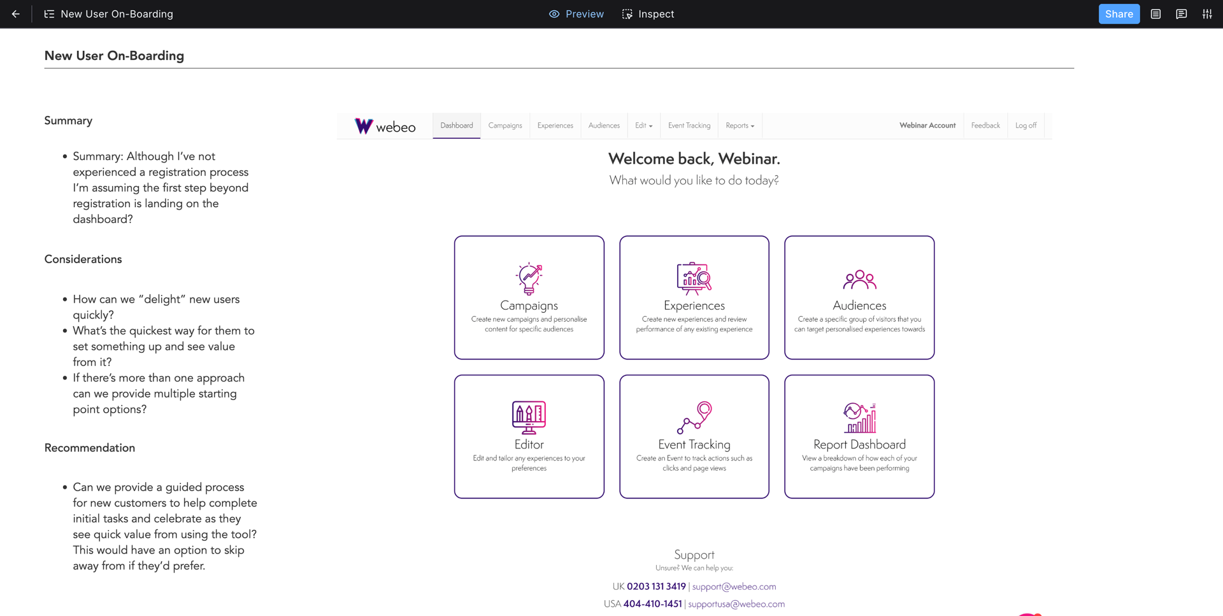Click the Feedback link
Screen dimensions: 1223x616
point(985,125)
